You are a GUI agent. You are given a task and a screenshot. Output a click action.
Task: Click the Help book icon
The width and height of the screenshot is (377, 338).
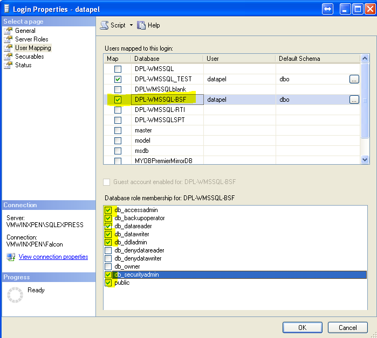pyautogui.click(x=141, y=25)
